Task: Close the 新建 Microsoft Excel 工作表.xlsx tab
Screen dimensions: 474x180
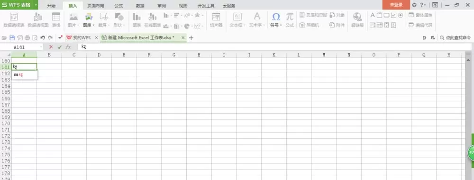Action: pos(182,38)
